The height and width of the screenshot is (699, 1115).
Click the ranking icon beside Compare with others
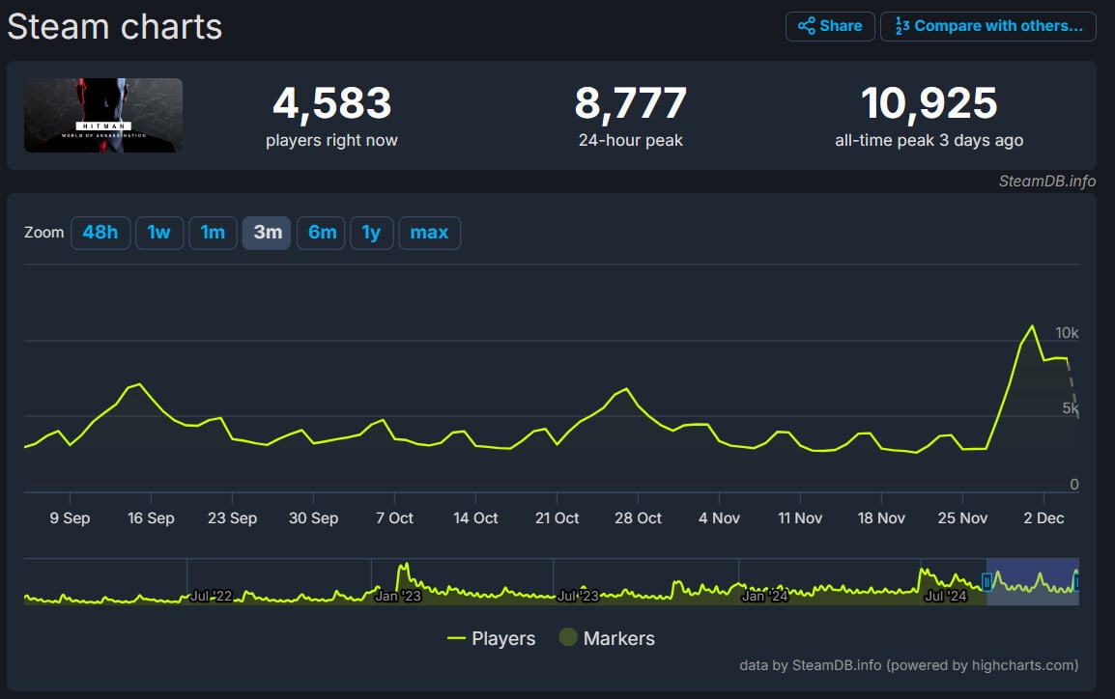click(x=901, y=26)
